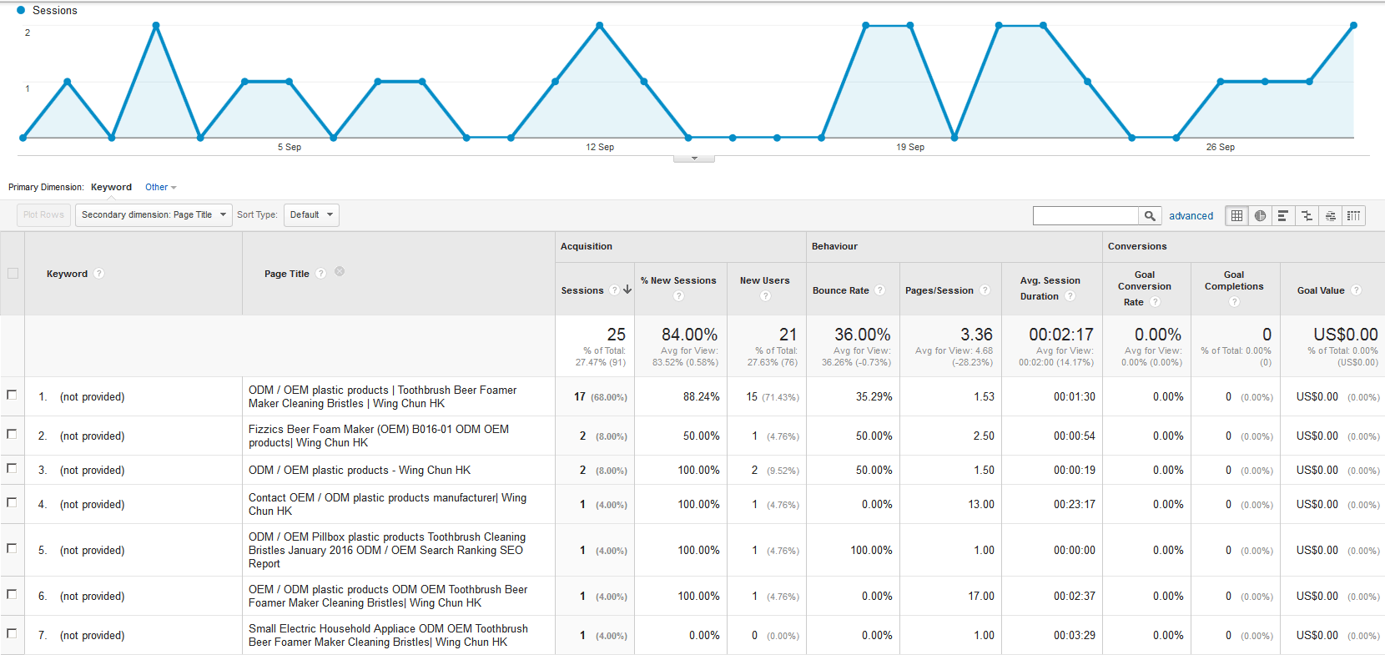
Task: Toggle the select-all rows checkbox in header
Action: pos(13,273)
